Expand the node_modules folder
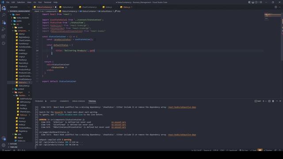 pyautogui.click(x=23, y=18)
